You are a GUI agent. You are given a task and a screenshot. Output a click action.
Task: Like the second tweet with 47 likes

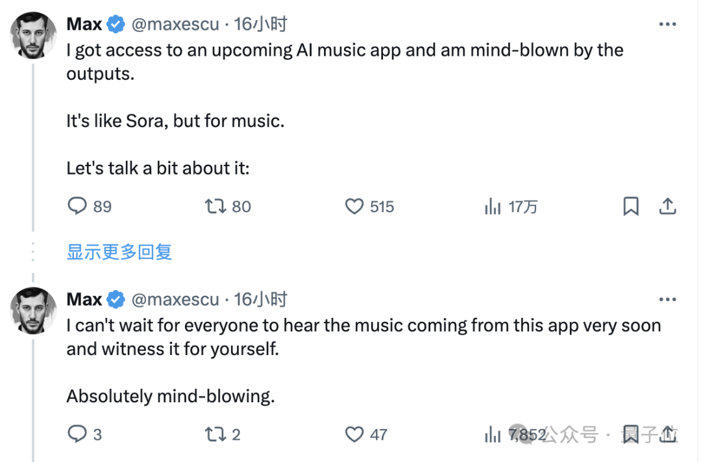pyautogui.click(x=366, y=434)
